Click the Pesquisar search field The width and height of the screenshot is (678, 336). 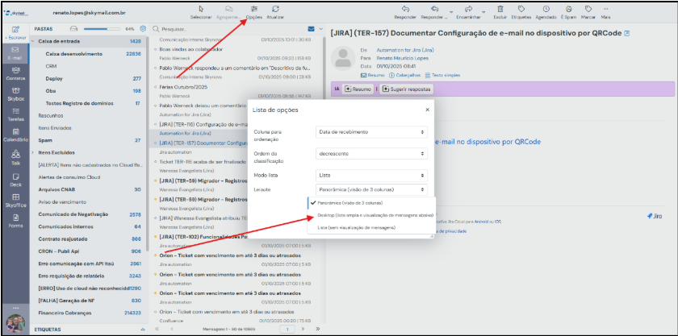(226, 28)
